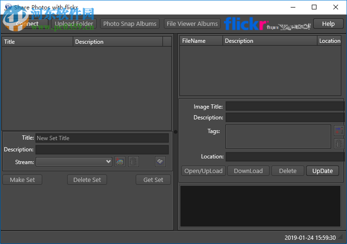Focus the Image Title field
This screenshot has height=244, width=347.
[x=285, y=106]
